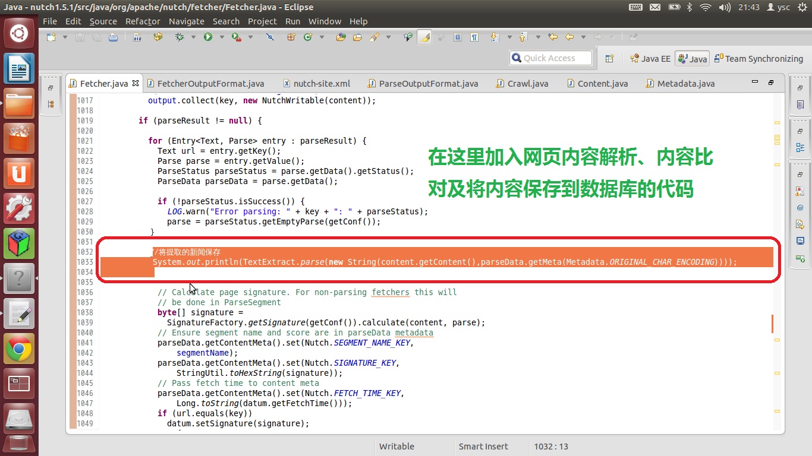812x456 pixels.
Task: Toggle Skip All Breakpoints
Action: [270, 37]
